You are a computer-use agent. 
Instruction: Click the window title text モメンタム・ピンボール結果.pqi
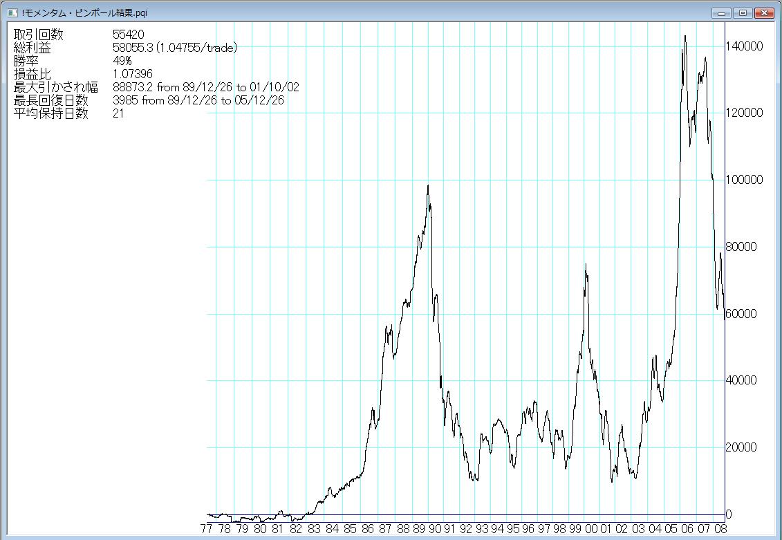pyautogui.click(x=84, y=13)
